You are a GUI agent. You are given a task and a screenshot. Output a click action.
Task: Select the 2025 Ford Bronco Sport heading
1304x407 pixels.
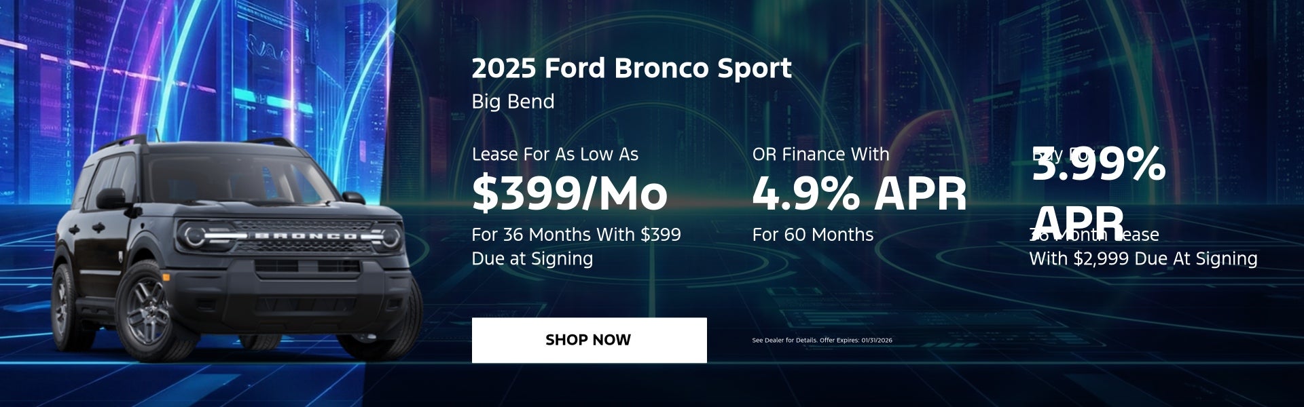point(631,69)
